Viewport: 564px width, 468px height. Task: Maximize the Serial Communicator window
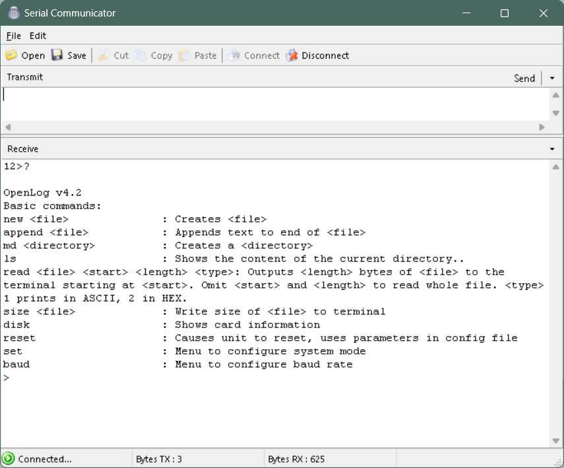coord(505,13)
